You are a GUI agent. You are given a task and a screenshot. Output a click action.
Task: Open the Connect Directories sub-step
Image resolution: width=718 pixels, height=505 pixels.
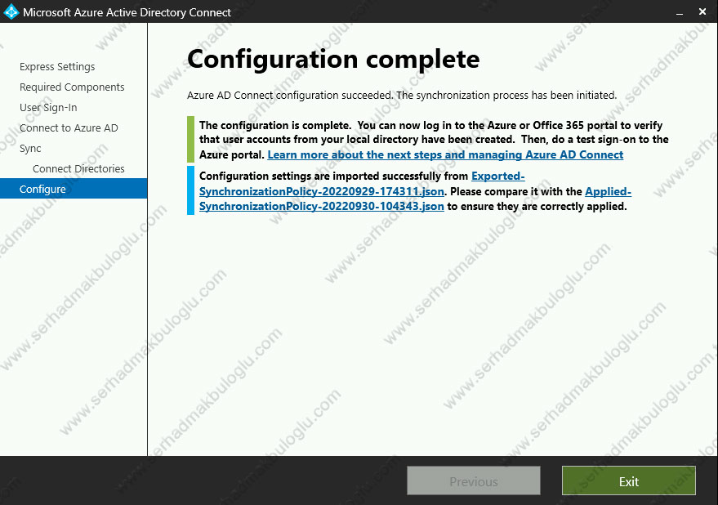78,168
